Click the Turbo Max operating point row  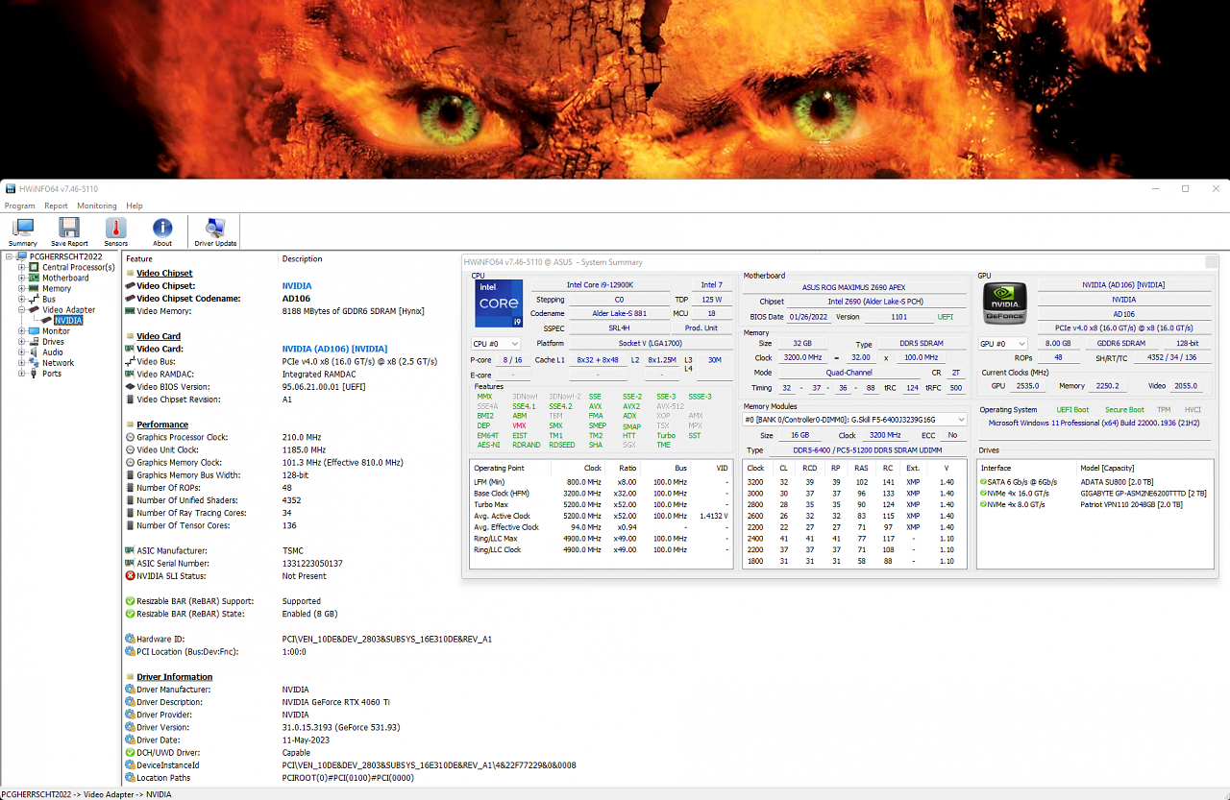601,504
